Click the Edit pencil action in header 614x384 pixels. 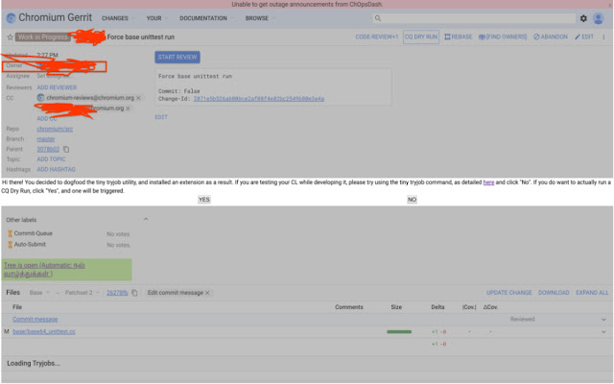584,36
